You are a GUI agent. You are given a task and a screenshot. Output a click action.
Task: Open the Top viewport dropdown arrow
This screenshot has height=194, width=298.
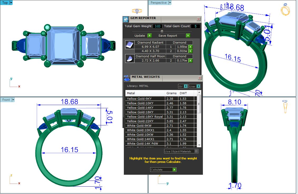tap(11, 3)
